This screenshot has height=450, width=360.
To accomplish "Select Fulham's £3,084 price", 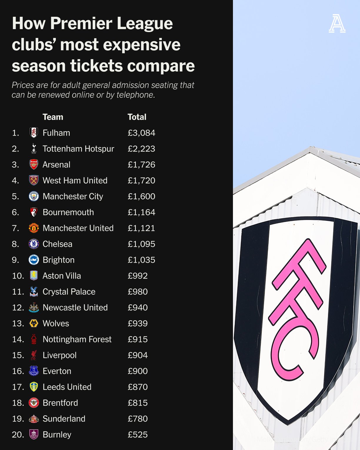I will click(141, 133).
